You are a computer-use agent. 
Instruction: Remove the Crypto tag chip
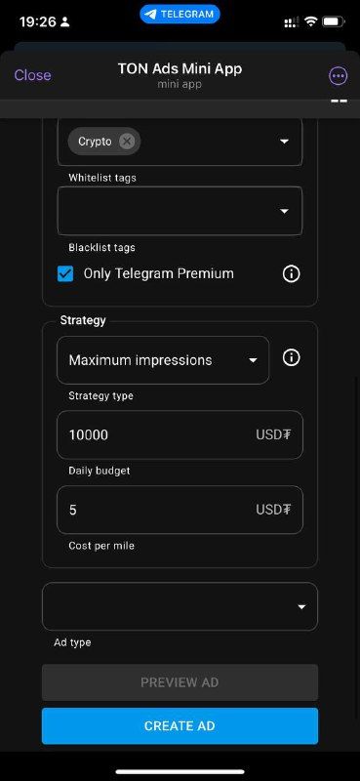(x=127, y=142)
